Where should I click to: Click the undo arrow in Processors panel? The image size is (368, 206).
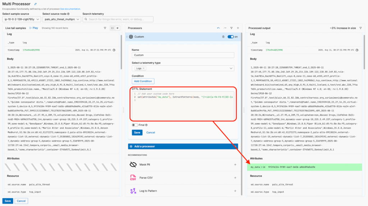click(218, 28)
